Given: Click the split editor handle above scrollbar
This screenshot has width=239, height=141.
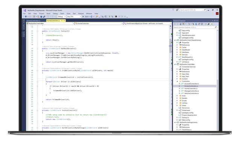Looking at the screenshot, I should pyautogui.click(x=170, y=26).
